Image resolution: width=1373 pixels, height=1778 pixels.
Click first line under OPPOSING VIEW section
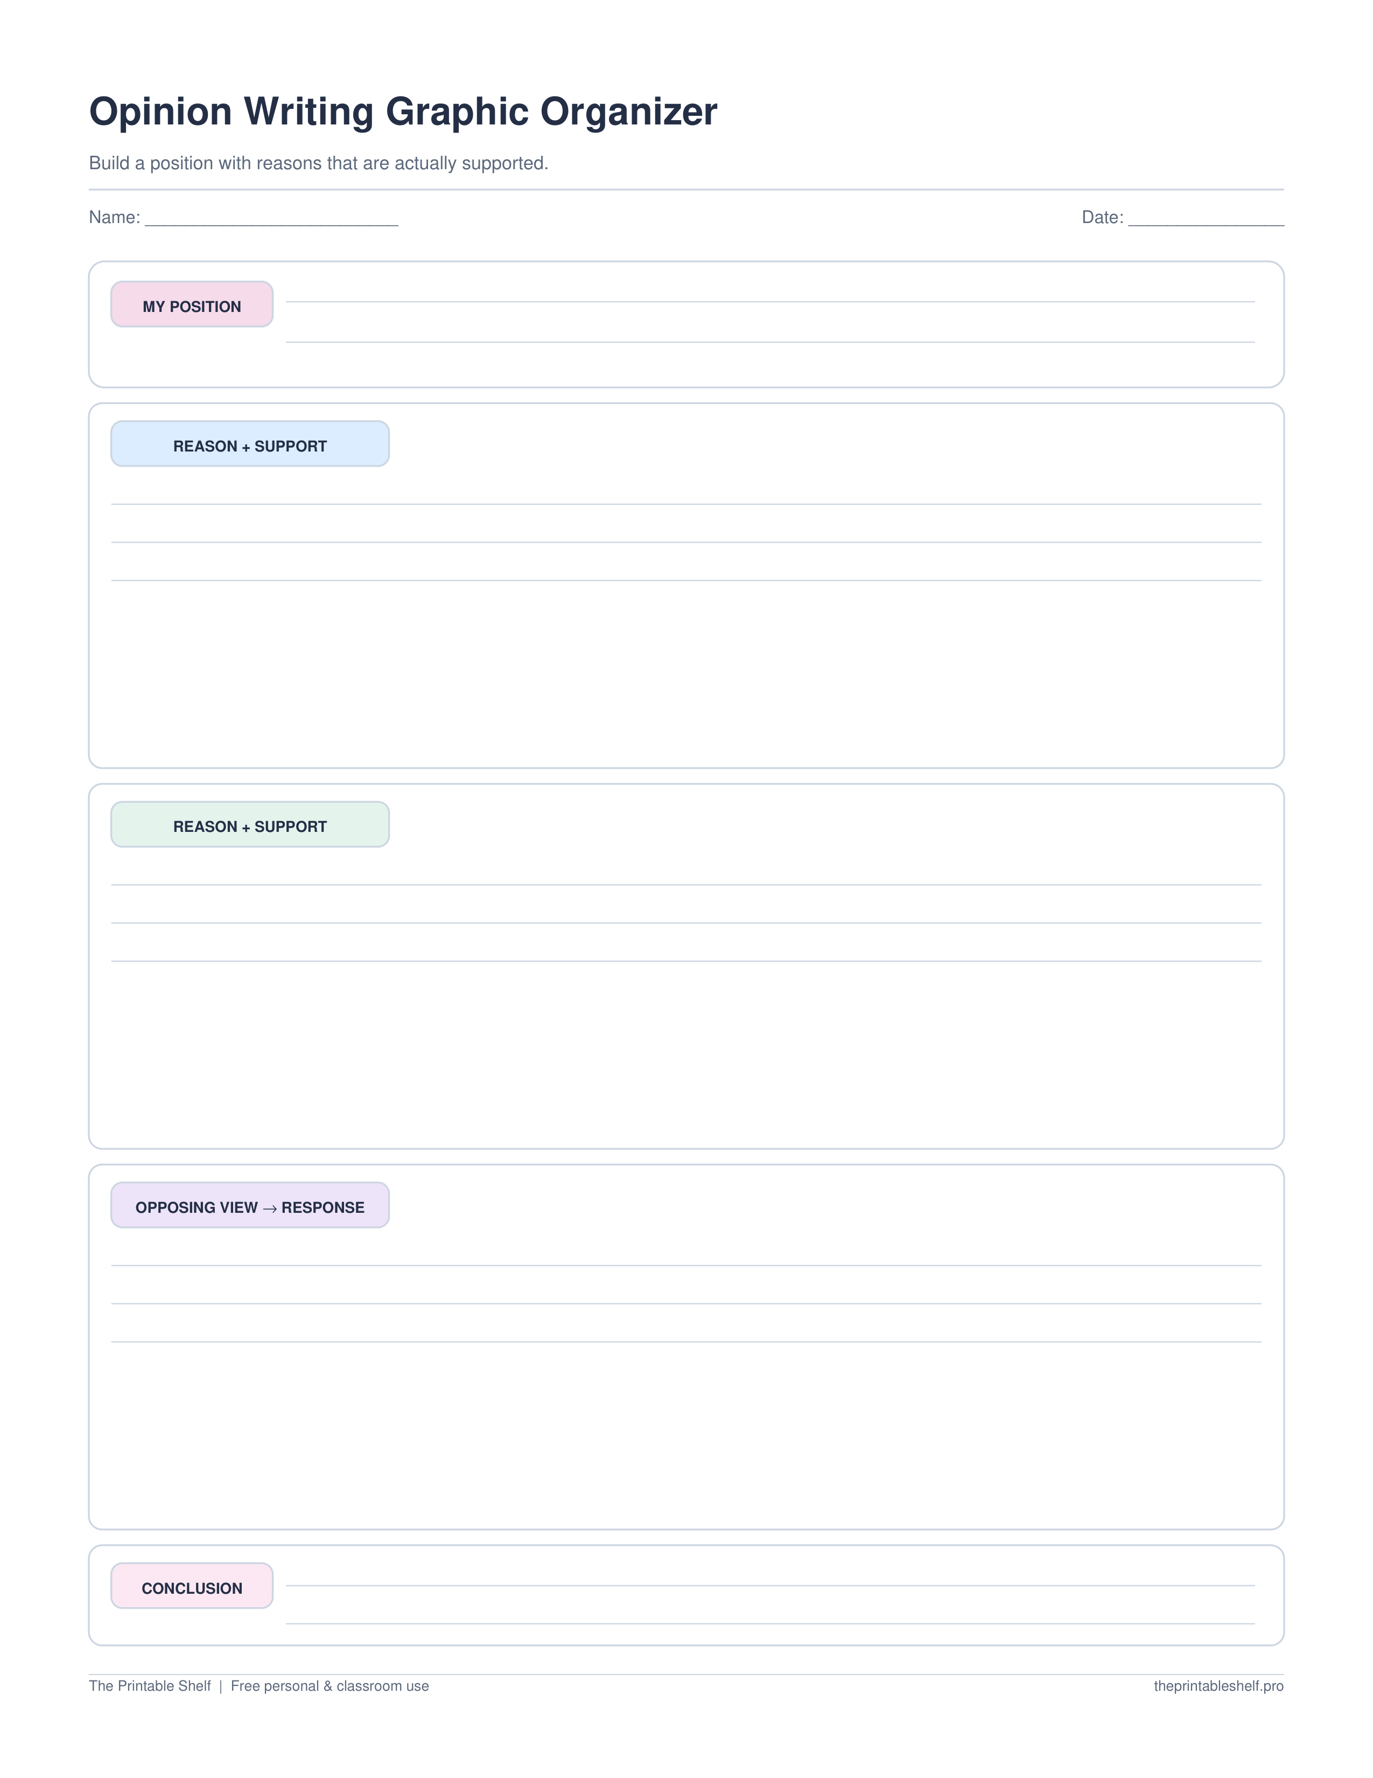(685, 1265)
